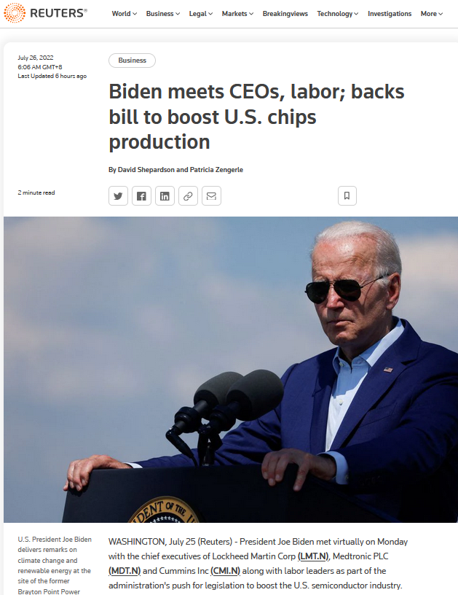
Task: Click the Biden article photo
Action: pyautogui.click(x=231, y=370)
